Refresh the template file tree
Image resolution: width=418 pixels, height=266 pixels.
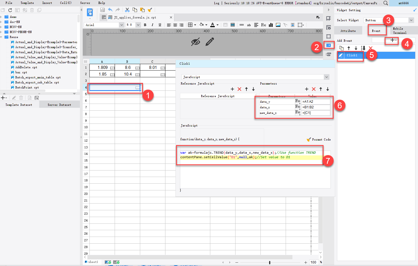(x=10, y=10)
